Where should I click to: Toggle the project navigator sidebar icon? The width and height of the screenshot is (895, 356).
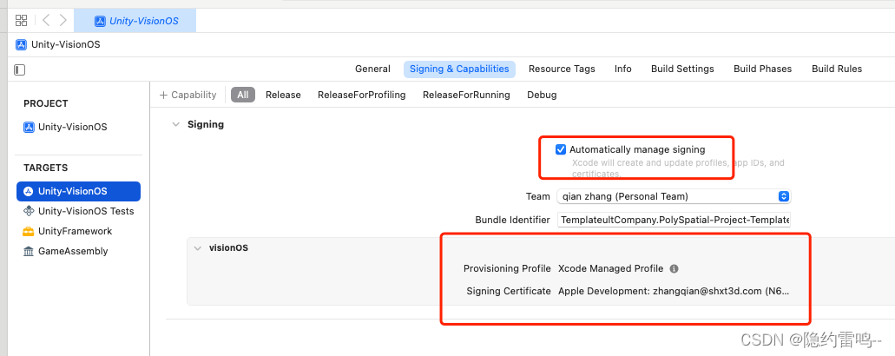pos(19,69)
